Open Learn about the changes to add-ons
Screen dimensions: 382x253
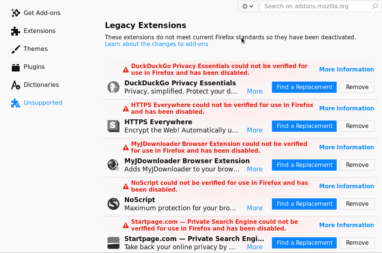(157, 44)
